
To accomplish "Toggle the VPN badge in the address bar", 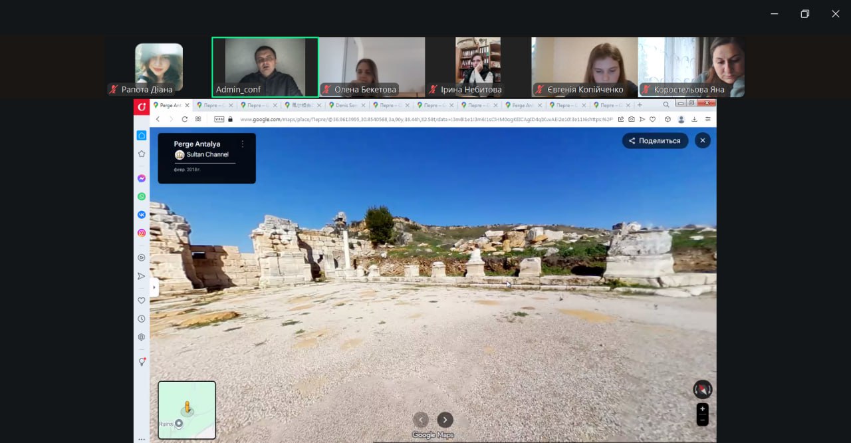I will (219, 119).
